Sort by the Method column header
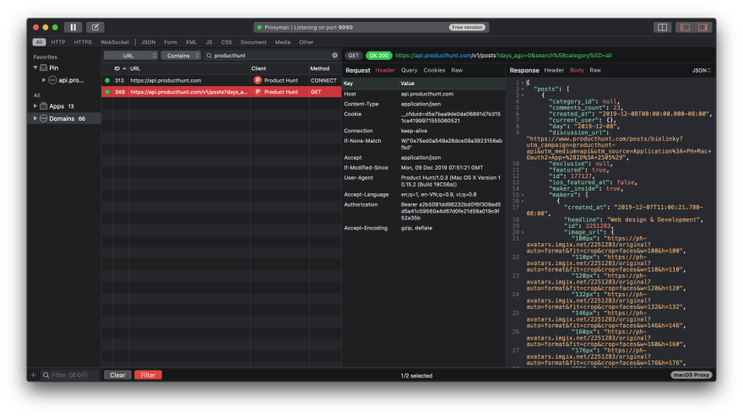 (325, 68)
